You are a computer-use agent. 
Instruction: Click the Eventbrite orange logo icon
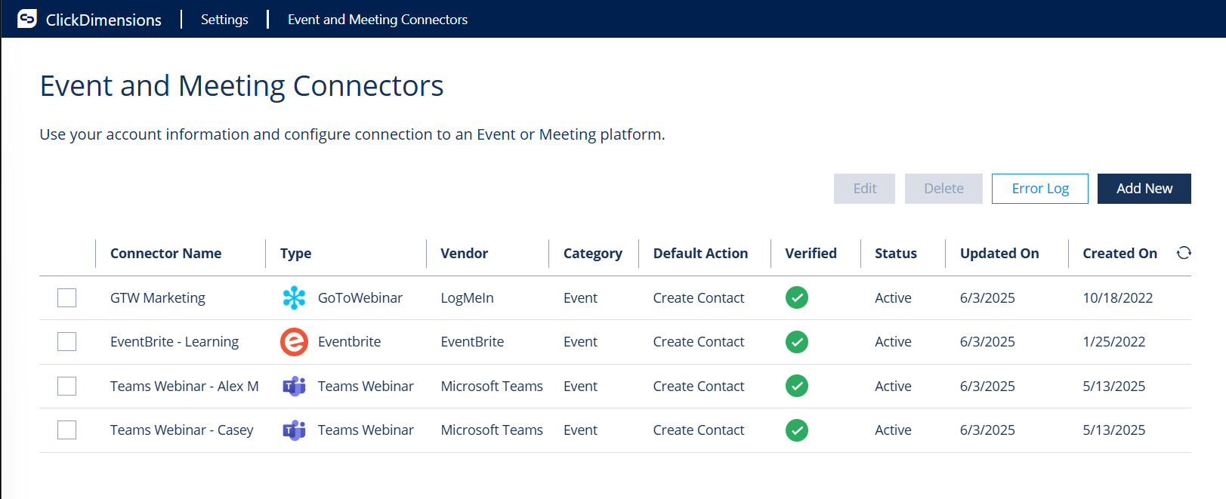click(x=294, y=342)
